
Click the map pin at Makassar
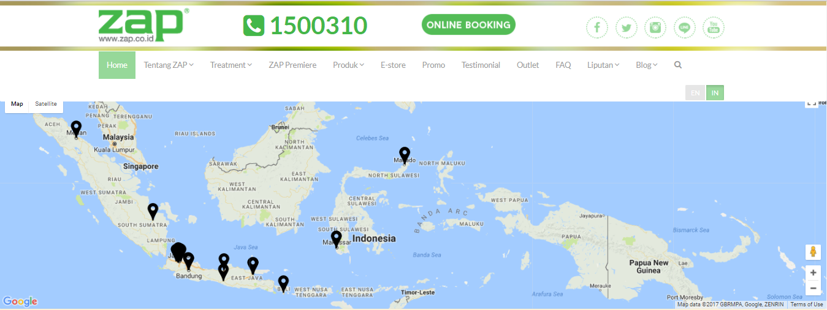pyautogui.click(x=336, y=238)
